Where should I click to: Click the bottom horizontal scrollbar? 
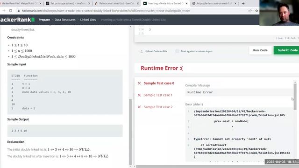(217, 167)
